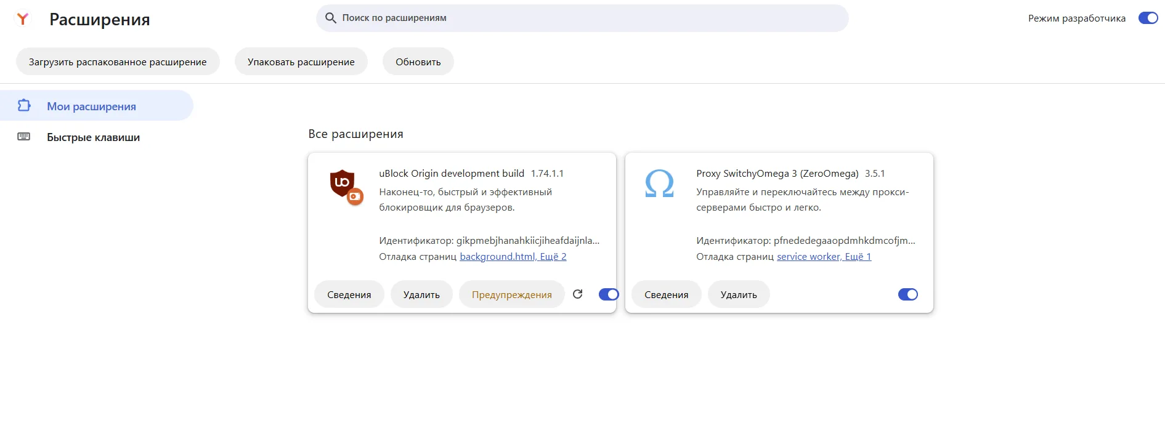1165x444 pixels.
Task: Click the uBlock version number 1.74.1.1
Action: [x=547, y=173]
